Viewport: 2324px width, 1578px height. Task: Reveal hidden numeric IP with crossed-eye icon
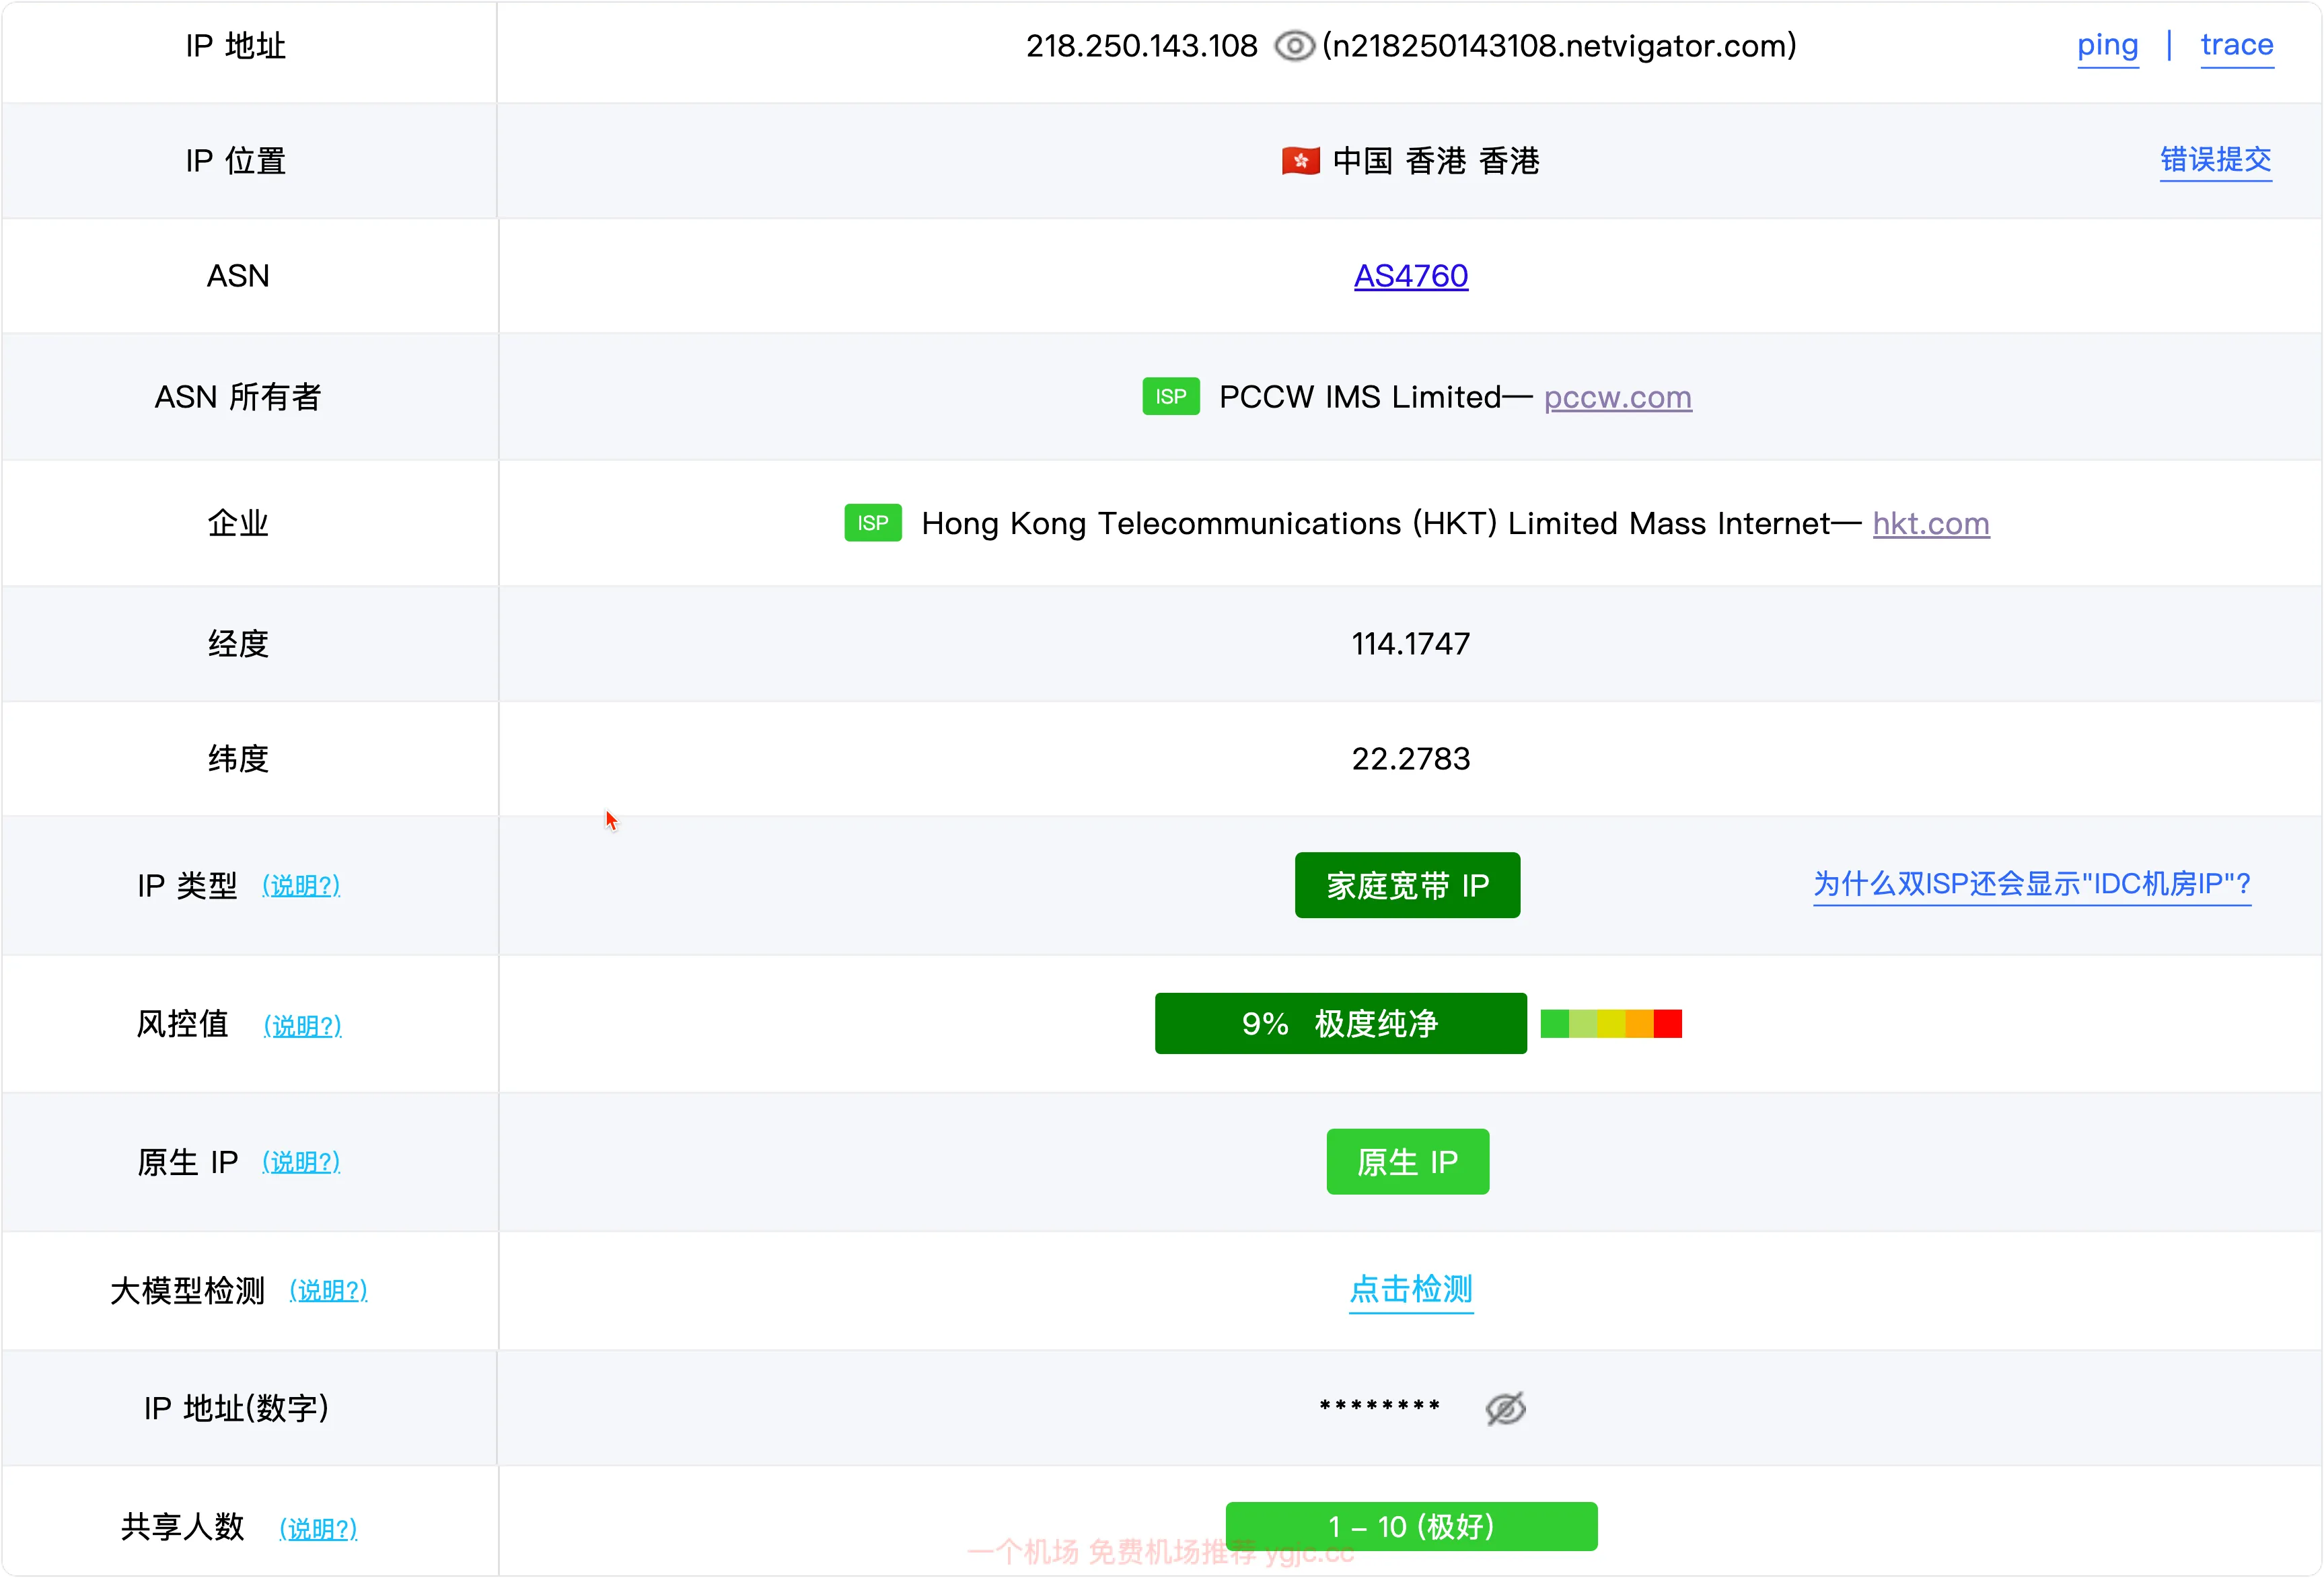(x=1505, y=1408)
